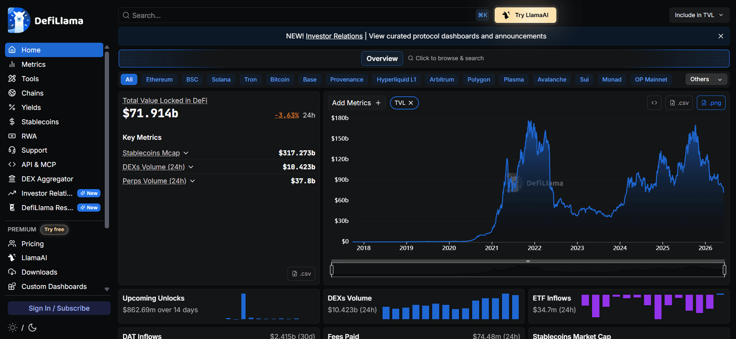Click the Downloads cloud icon
Image resolution: width=736 pixels, height=339 pixels.
[12, 272]
